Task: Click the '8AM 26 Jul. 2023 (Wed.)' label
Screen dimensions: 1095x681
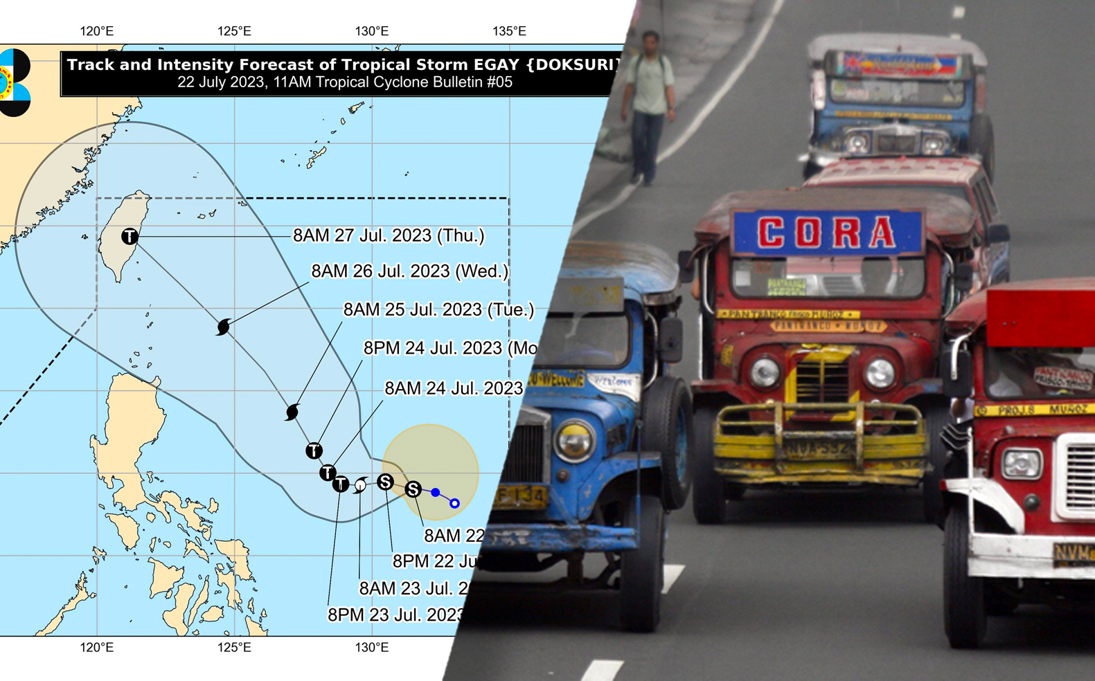Action: tap(409, 271)
